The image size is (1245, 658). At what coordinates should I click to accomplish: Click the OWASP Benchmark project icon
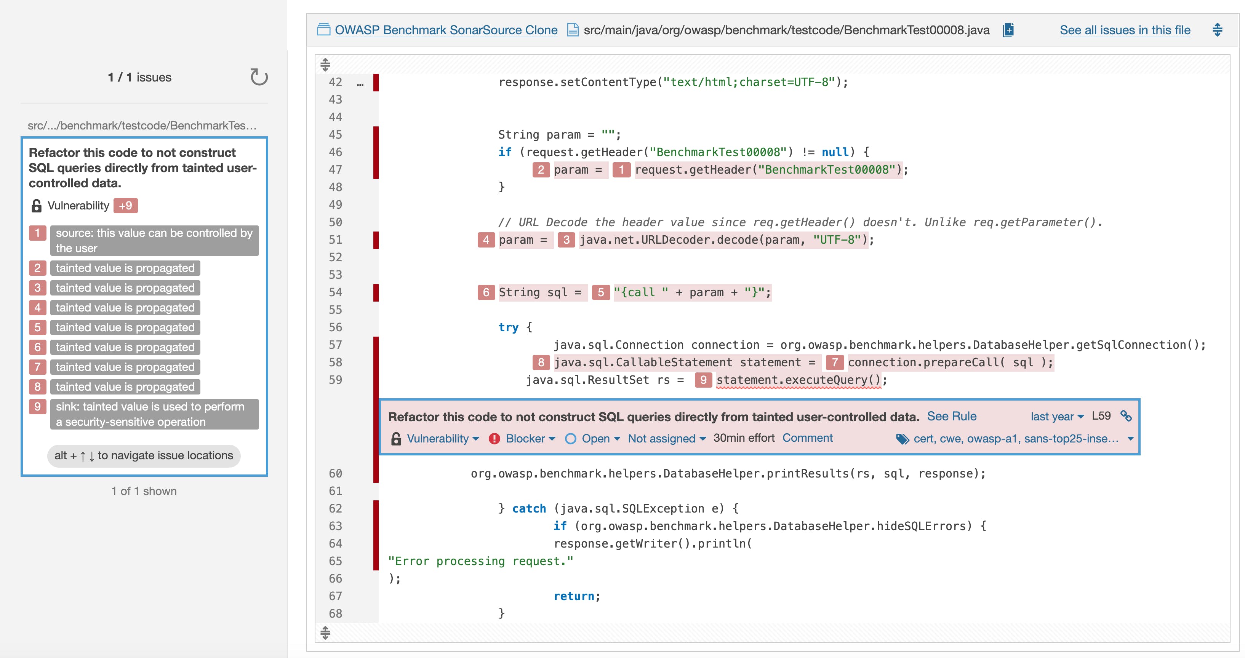point(323,30)
